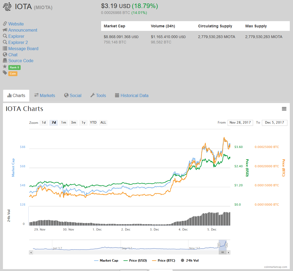The height and width of the screenshot is (271, 293).
Task: Open the Source Code link
Action: (x=21, y=61)
